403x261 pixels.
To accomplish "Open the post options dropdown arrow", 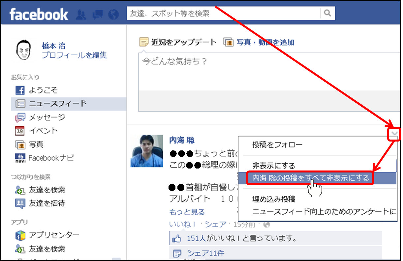I will click(394, 134).
